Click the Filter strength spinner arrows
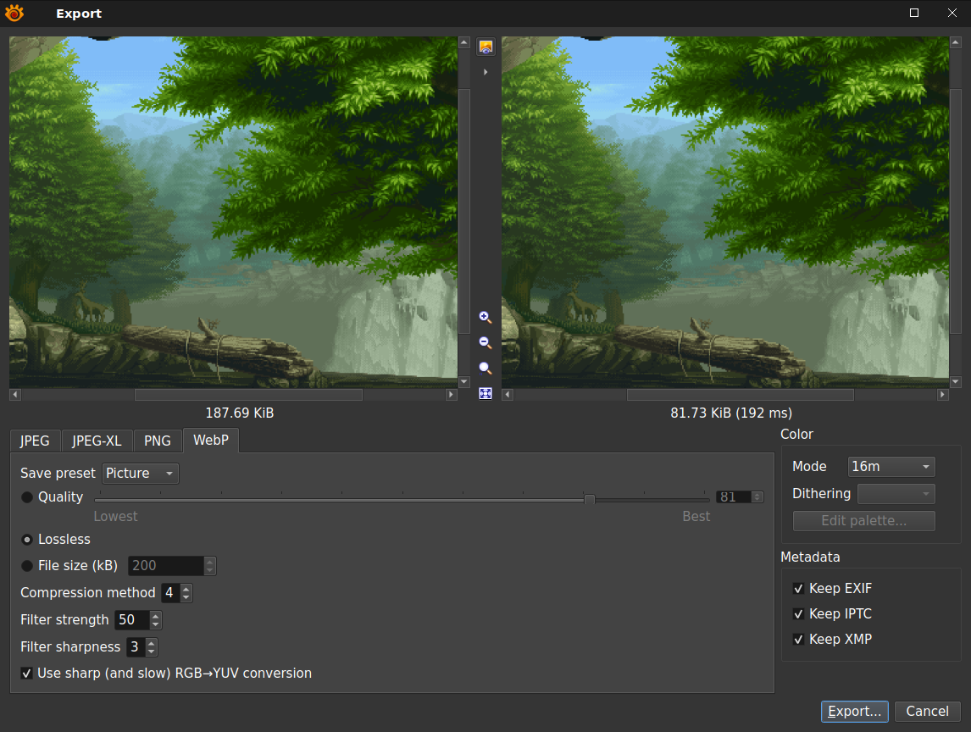The width and height of the screenshot is (971, 732). (156, 620)
